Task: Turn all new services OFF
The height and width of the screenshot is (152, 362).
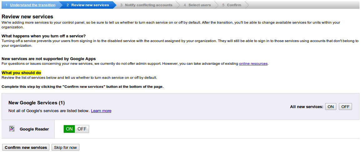Action: pyautogui.click(x=345, y=107)
